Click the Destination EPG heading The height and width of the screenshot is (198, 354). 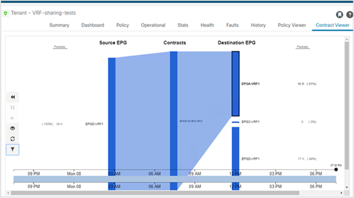[x=237, y=43]
